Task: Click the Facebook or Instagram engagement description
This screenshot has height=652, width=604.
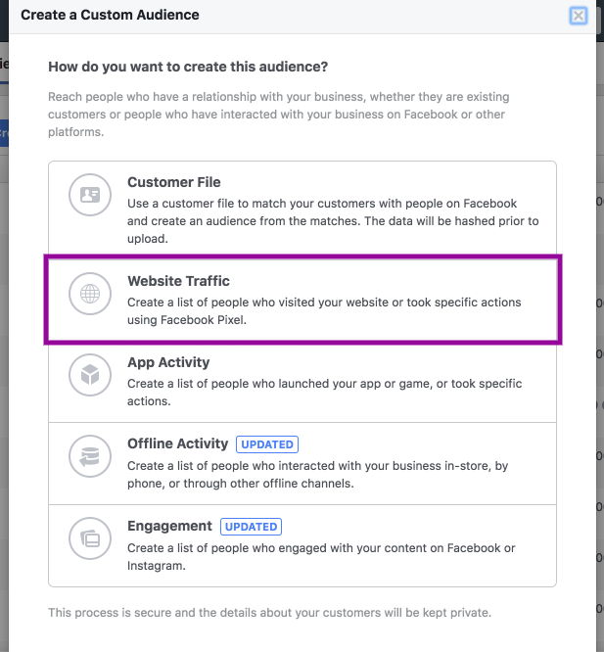Action: click(321, 557)
